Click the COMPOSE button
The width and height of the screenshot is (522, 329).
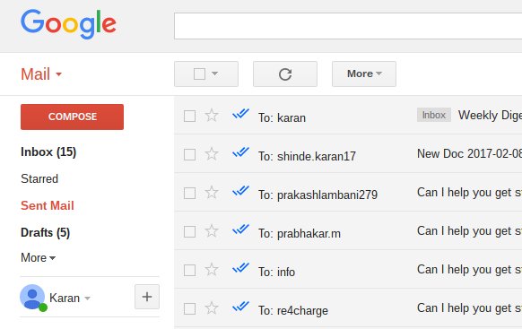73,117
